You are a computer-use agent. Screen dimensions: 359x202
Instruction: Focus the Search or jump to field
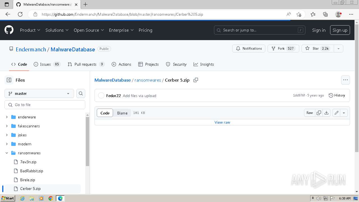coord(260,30)
